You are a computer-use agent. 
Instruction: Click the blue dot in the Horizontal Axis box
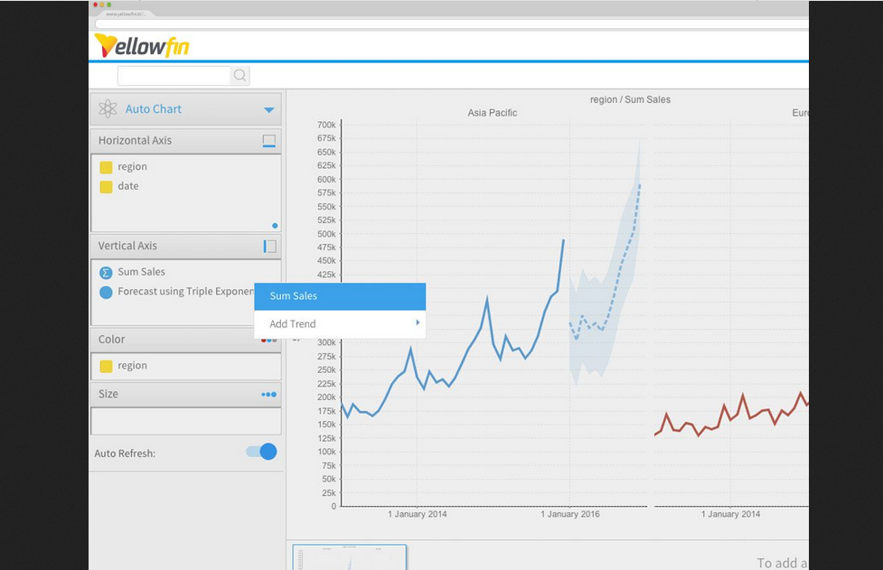pos(275,226)
